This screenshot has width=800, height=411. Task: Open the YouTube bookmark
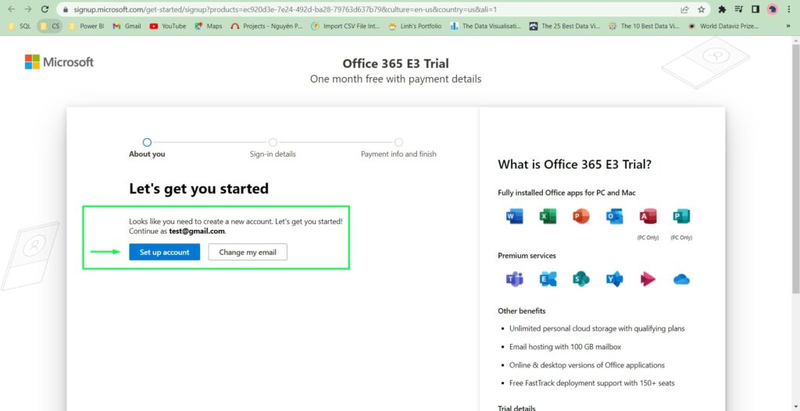[167, 26]
